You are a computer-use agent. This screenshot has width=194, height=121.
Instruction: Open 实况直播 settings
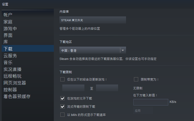pos(12,69)
